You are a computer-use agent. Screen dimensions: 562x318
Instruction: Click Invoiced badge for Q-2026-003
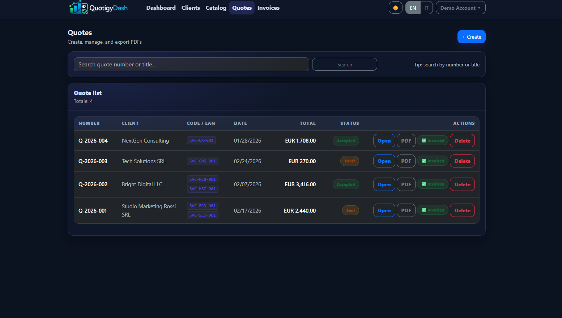click(433, 161)
